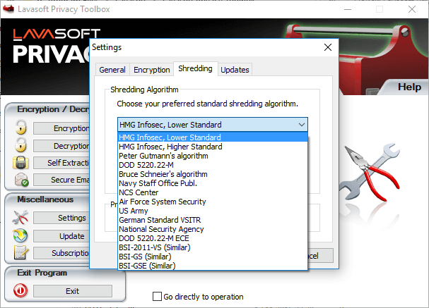Select NCS Center option
The width and height of the screenshot is (429, 308).
click(213, 192)
